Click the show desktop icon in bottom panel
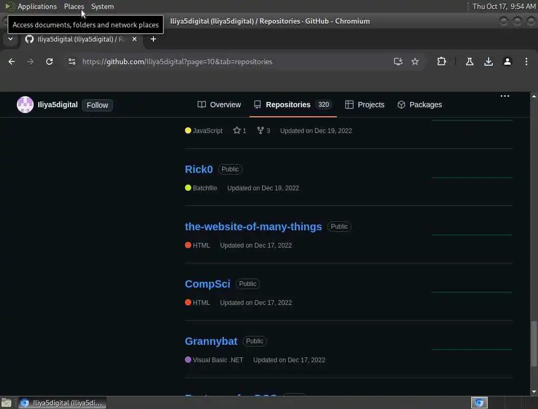Screen dimensions: 538x409 [x=6, y=403]
